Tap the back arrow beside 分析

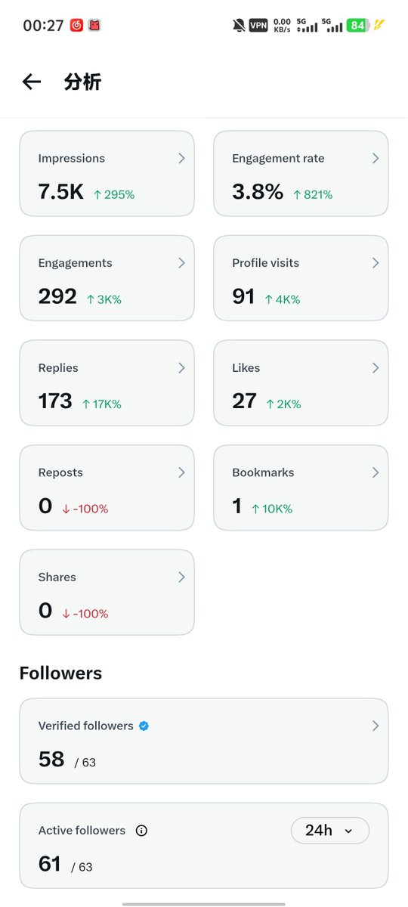(x=31, y=82)
